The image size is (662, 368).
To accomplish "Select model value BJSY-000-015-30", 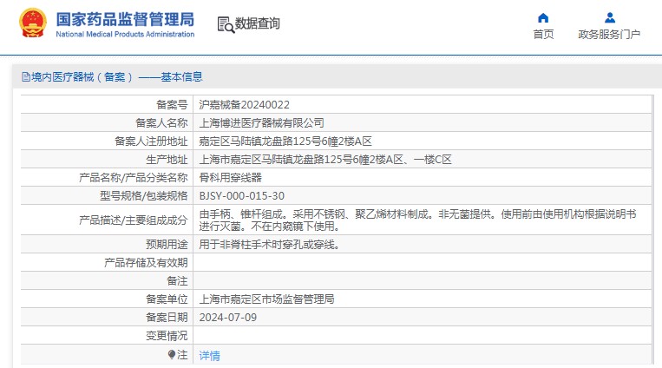I will click(242, 196).
